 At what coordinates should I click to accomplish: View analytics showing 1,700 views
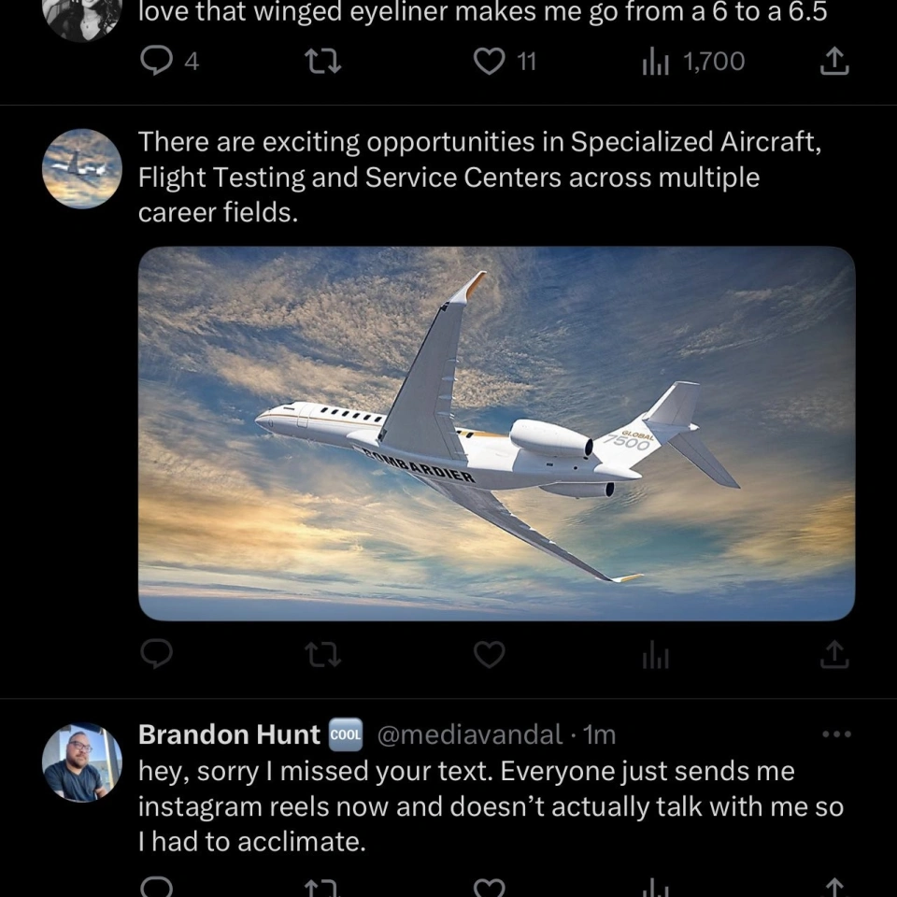(x=693, y=62)
